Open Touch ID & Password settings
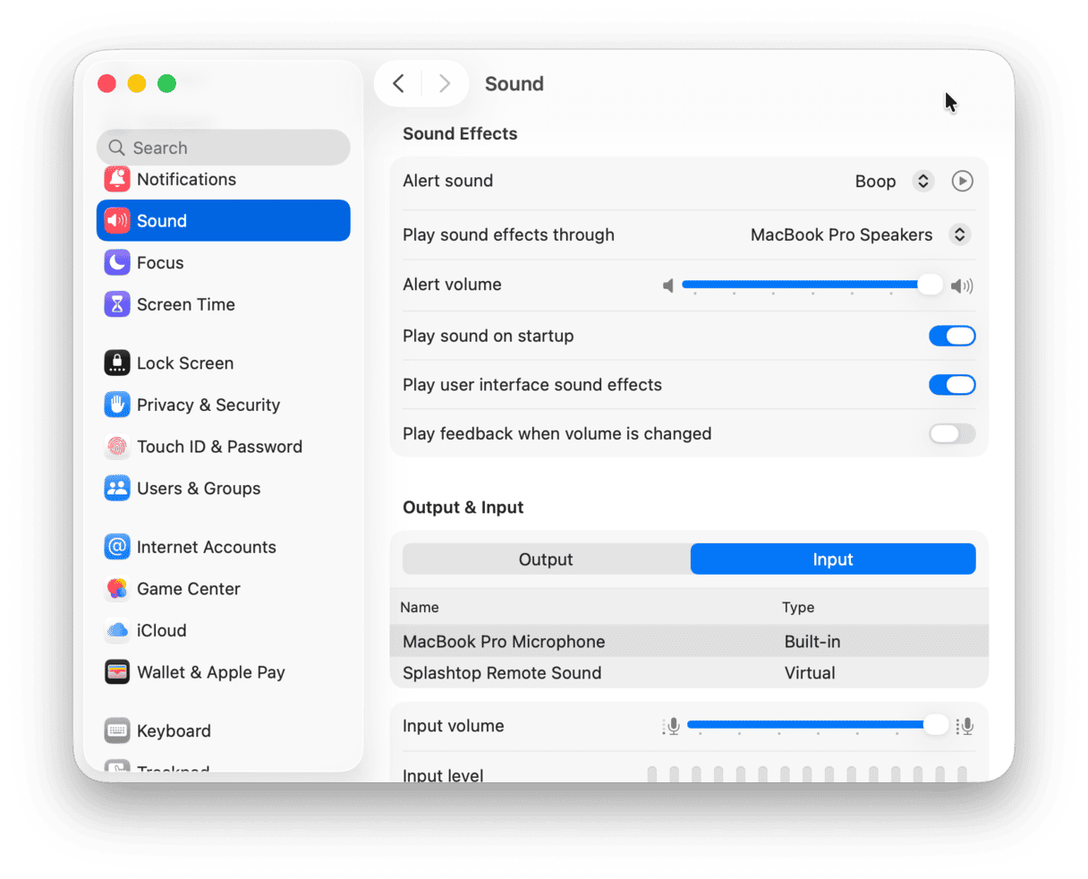Screen dimensions: 1088x879 pyautogui.click(x=117, y=446)
